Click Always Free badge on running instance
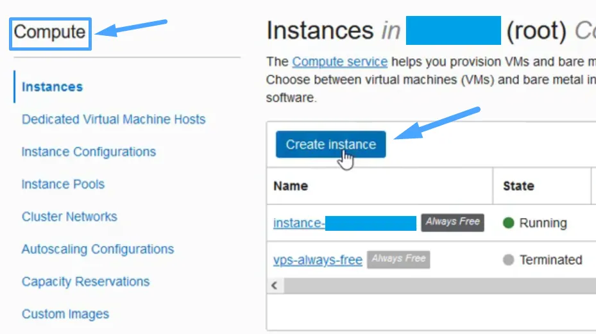The height and width of the screenshot is (334, 596). point(452,222)
